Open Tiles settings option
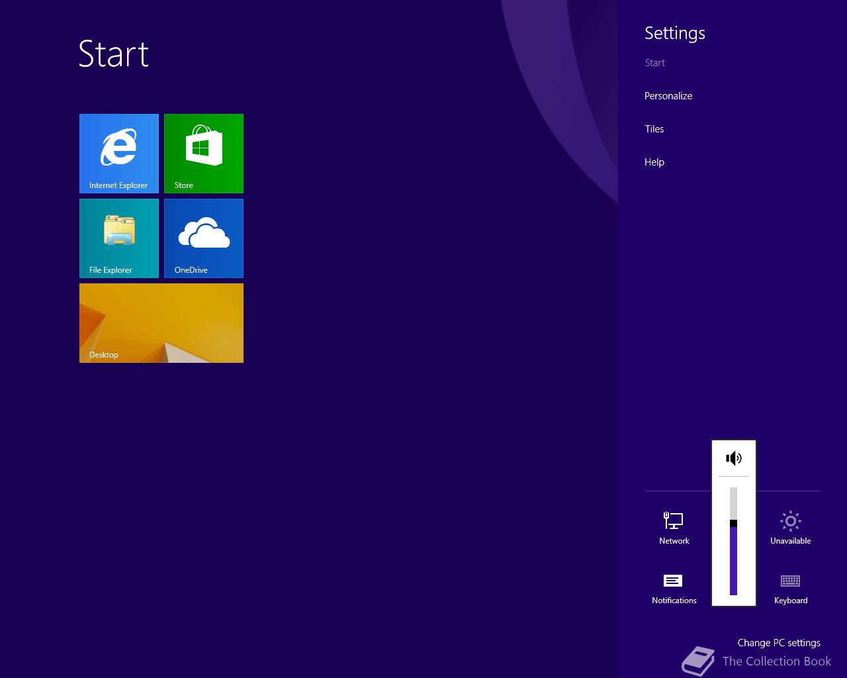Screen dimensions: 847x678 [654, 129]
